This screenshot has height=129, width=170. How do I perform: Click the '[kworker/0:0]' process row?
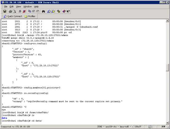click(41, 21)
